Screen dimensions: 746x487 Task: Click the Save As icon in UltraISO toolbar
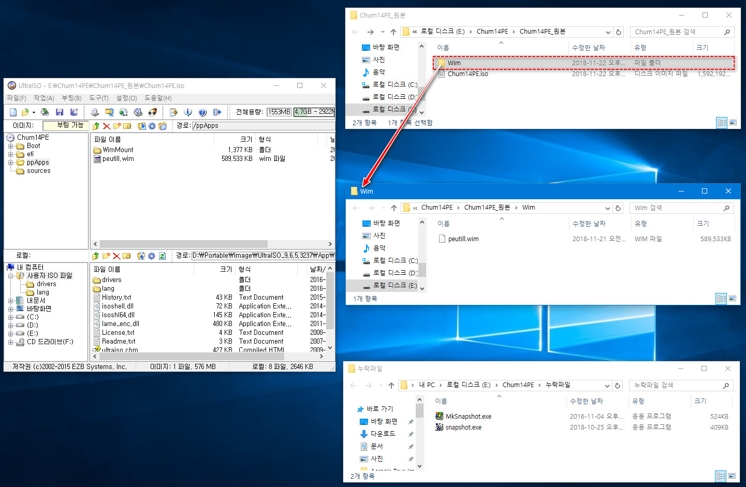[74, 112]
